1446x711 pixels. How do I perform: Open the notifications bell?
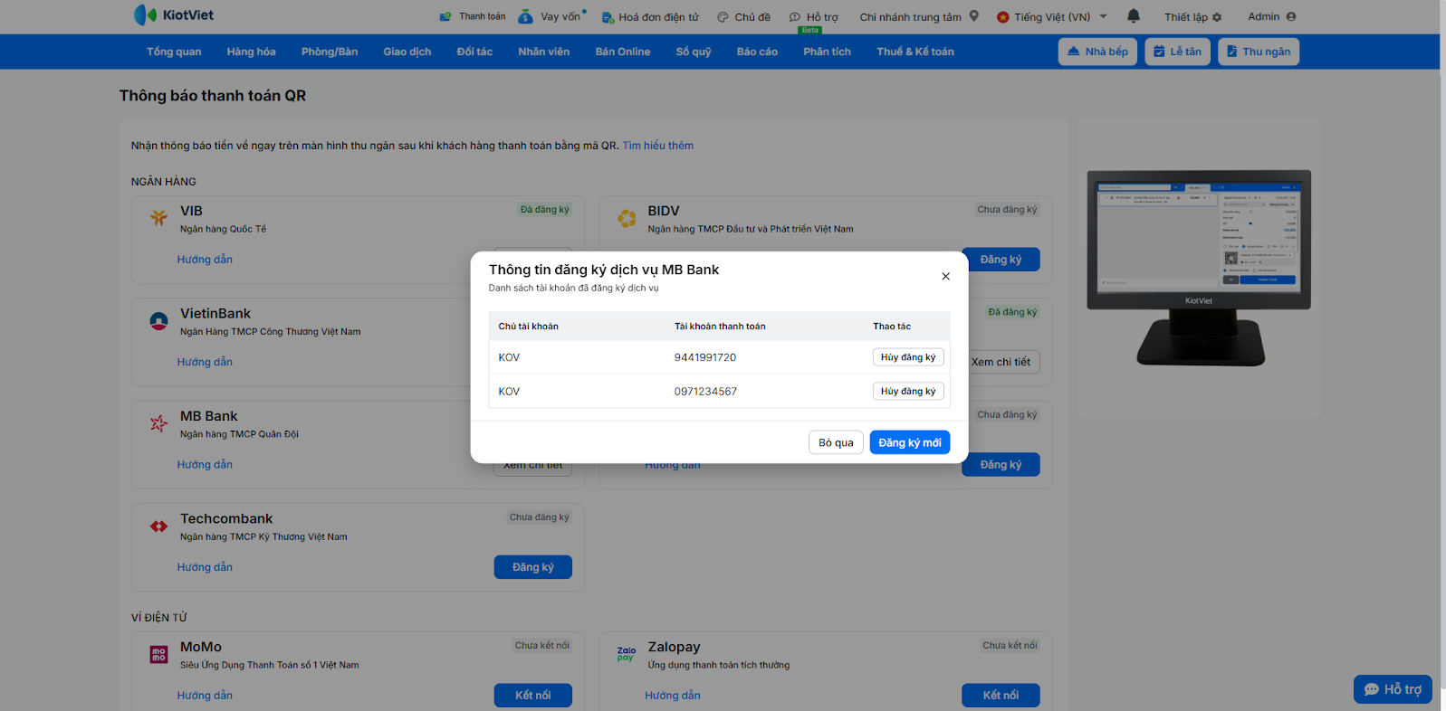(1133, 16)
